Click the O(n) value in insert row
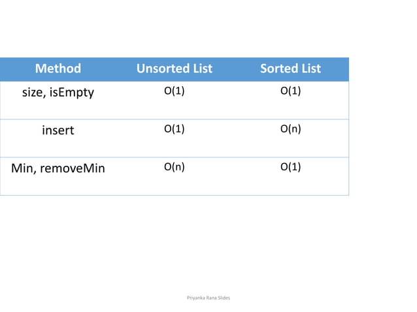This screenshot has width=417, height=312. tap(290, 129)
